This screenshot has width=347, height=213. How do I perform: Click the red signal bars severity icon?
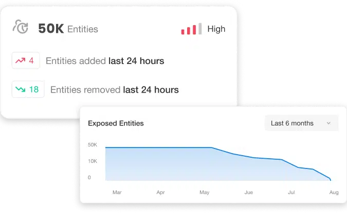click(x=191, y=29)
